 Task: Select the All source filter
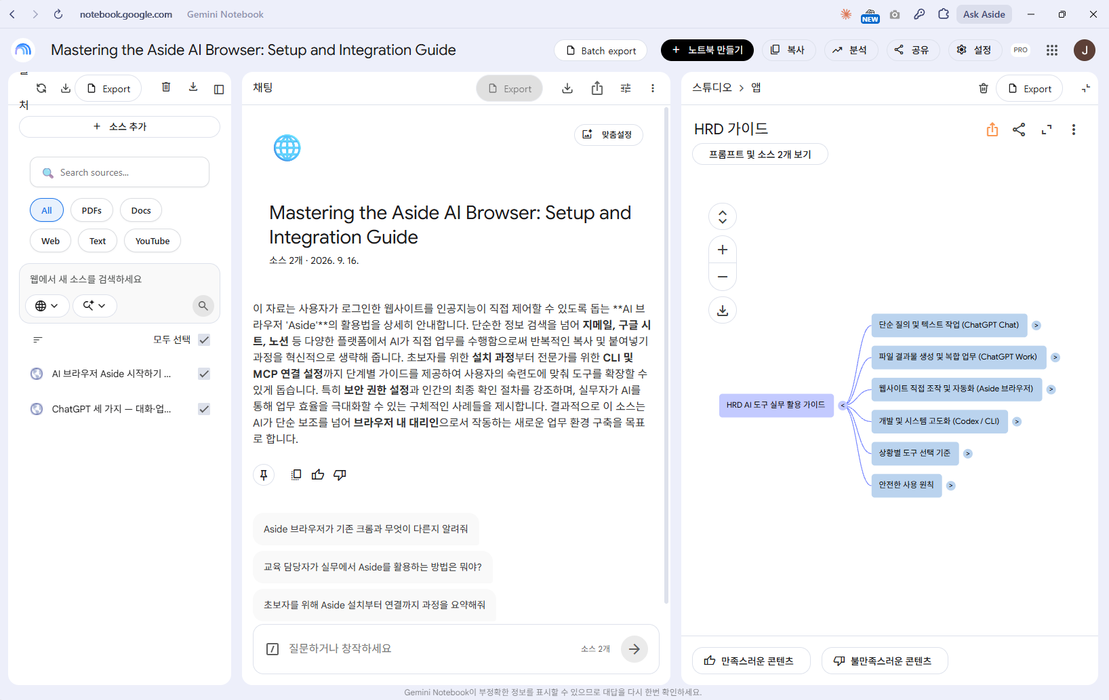(x=47, y=210)
